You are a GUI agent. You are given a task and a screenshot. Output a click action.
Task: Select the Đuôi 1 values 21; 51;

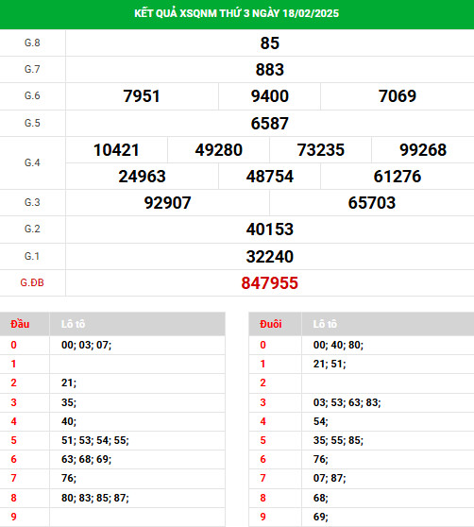(330, 364)
